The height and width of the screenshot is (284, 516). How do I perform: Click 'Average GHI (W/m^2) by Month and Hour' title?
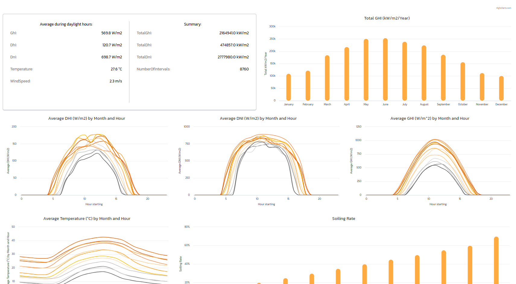point(430,119)
